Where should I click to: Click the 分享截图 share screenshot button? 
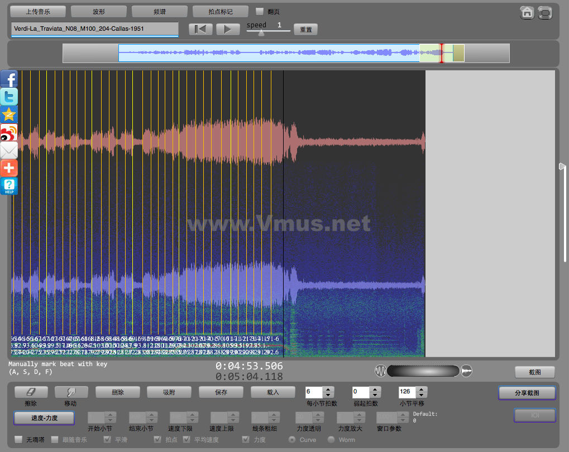(x=527, y=393)
